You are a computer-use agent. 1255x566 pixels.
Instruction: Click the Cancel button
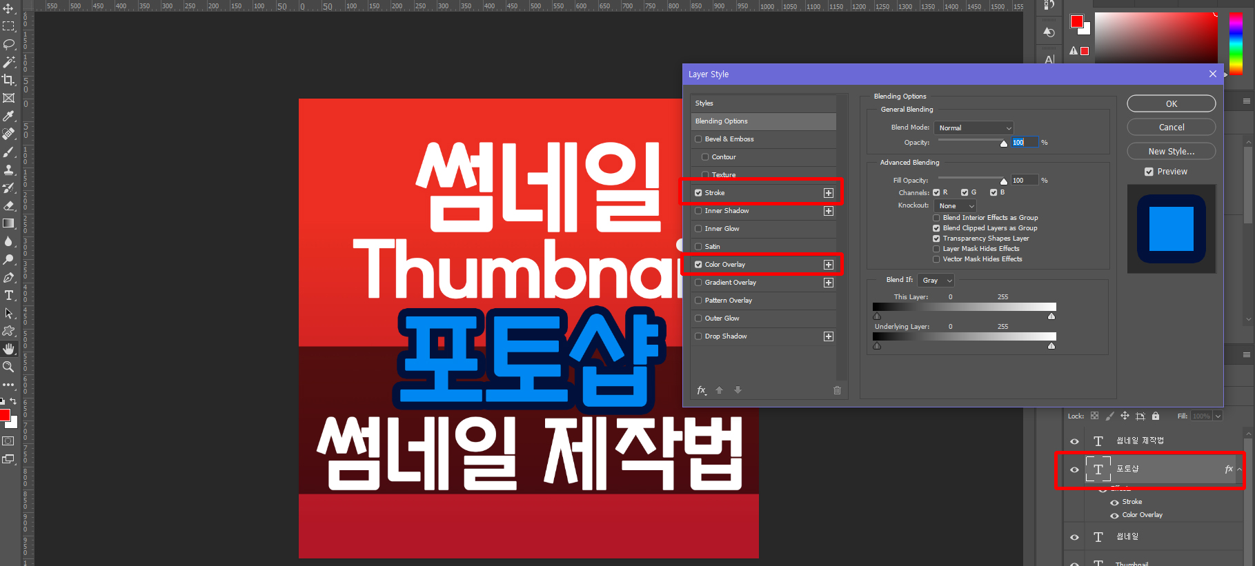[1172, 127]
